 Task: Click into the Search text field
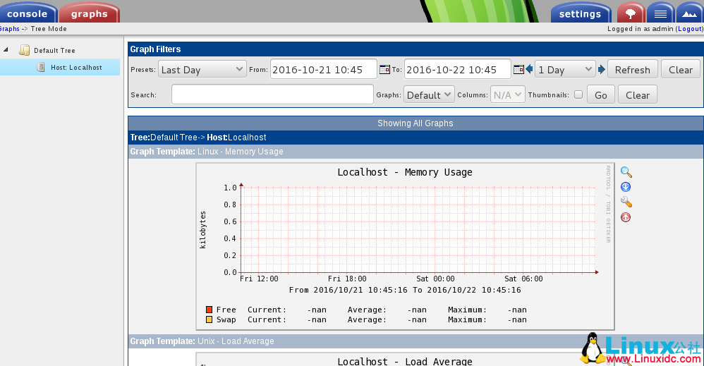272,94
